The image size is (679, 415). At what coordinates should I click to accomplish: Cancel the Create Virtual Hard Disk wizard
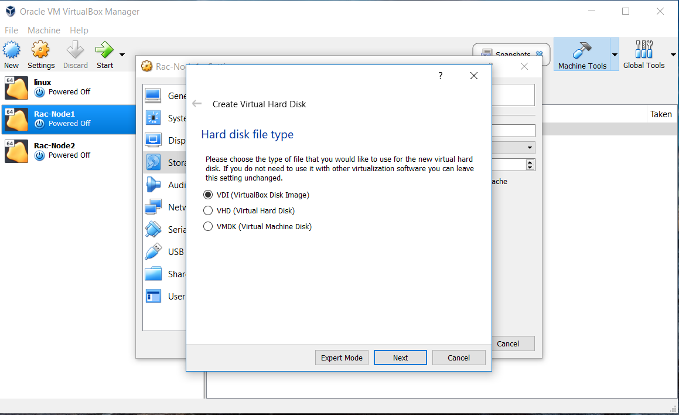click(x=459, y=358)
